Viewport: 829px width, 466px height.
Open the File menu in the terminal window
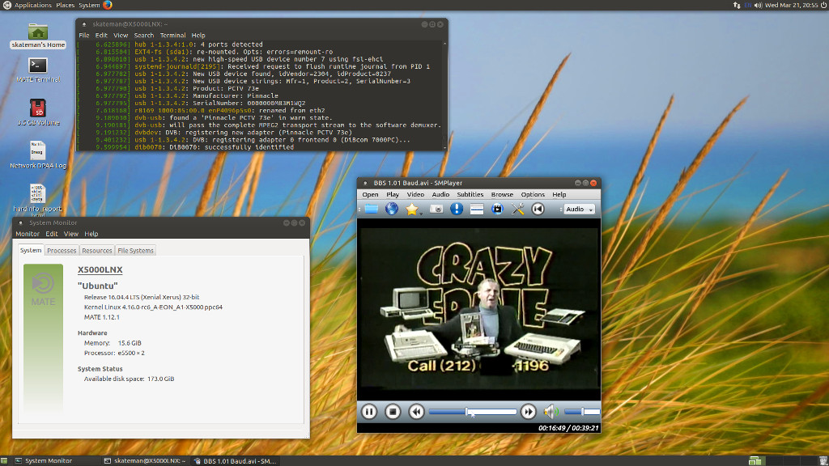(84, 36)
